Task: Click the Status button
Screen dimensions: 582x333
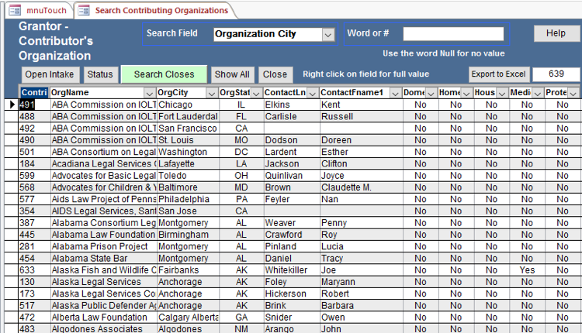Action: pyautogui.click(x=99, y=74)
